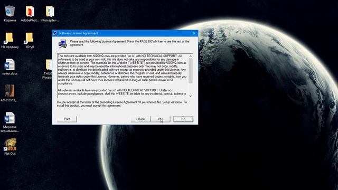Click the "Please read the following License Agreement" text

point(129,43)
